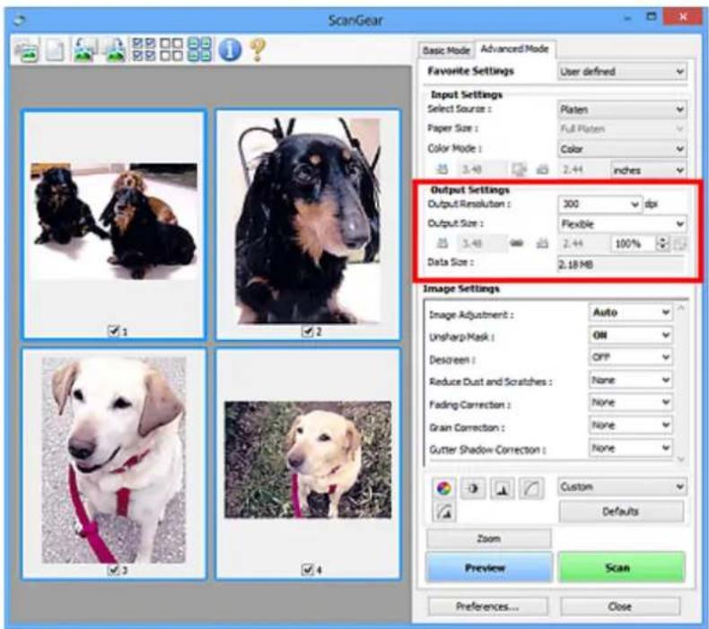Click the output width icon in Output Settings
Viewport: 709px width, 629px height.
click(442, 243)
